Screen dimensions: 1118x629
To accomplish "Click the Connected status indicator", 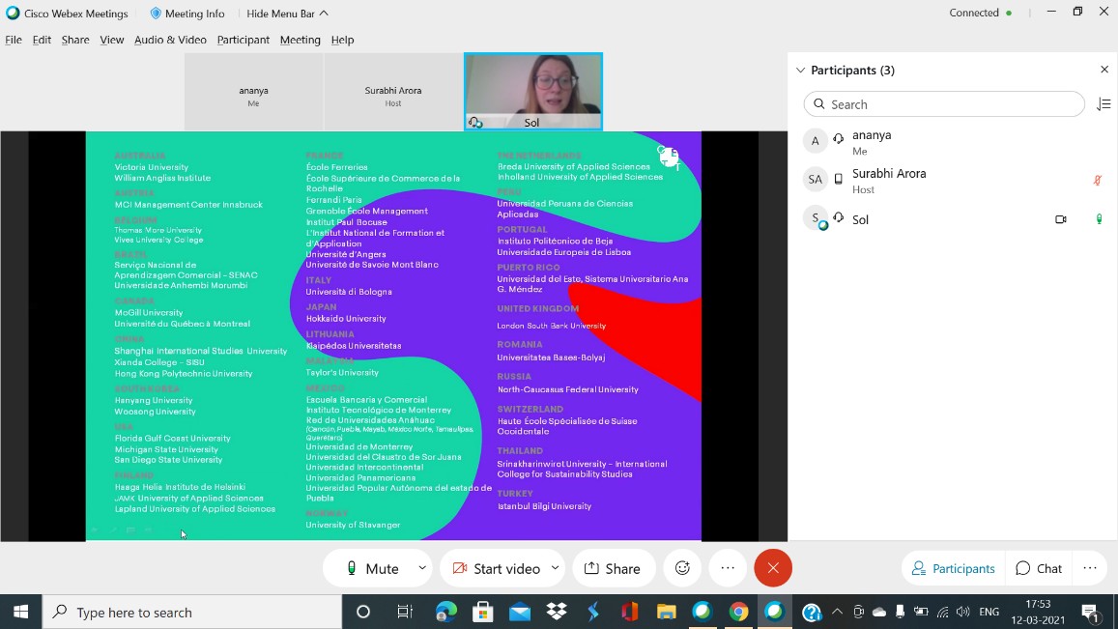I will (981, 13).
